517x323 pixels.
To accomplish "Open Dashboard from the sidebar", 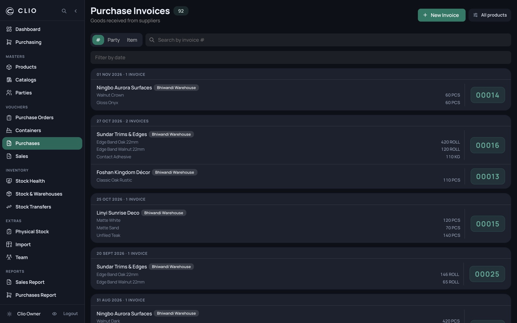I will [x=42, y=29].
